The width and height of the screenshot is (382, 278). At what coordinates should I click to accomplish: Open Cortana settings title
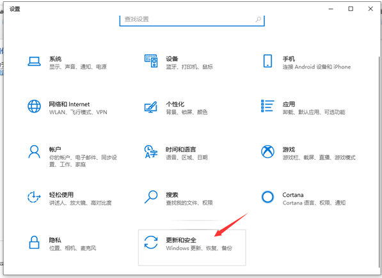coord(293,195)
